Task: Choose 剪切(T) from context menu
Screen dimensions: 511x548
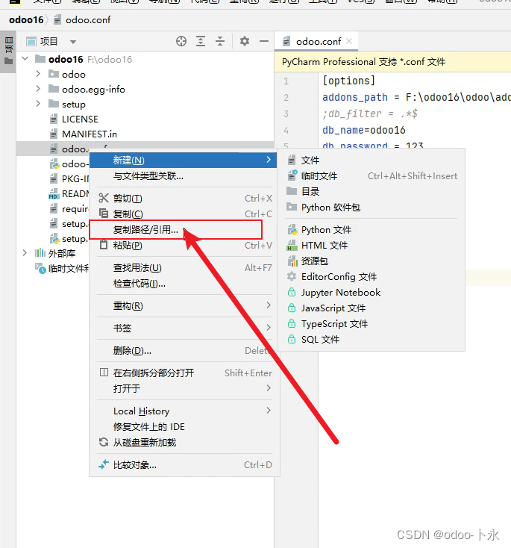Action: [183, 198]
